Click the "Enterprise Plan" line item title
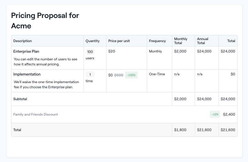Screen dimensions: 248x162 tap(26, 51)
